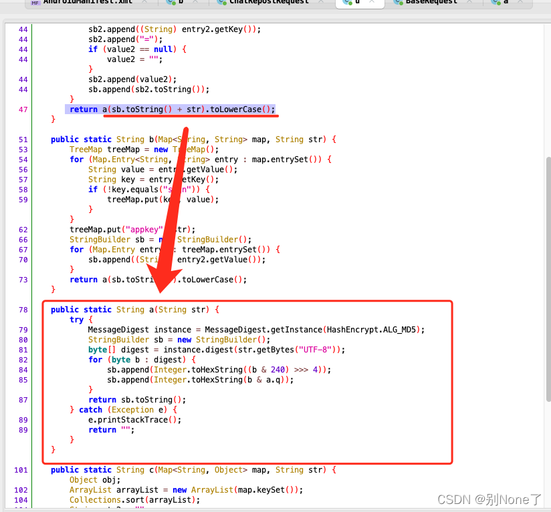The width and height of the screenshot is (551, 512).
Task: Click the highlighted line 'return a(sb.toString() + str).toLowerCase();'
Action: (172, 109)
